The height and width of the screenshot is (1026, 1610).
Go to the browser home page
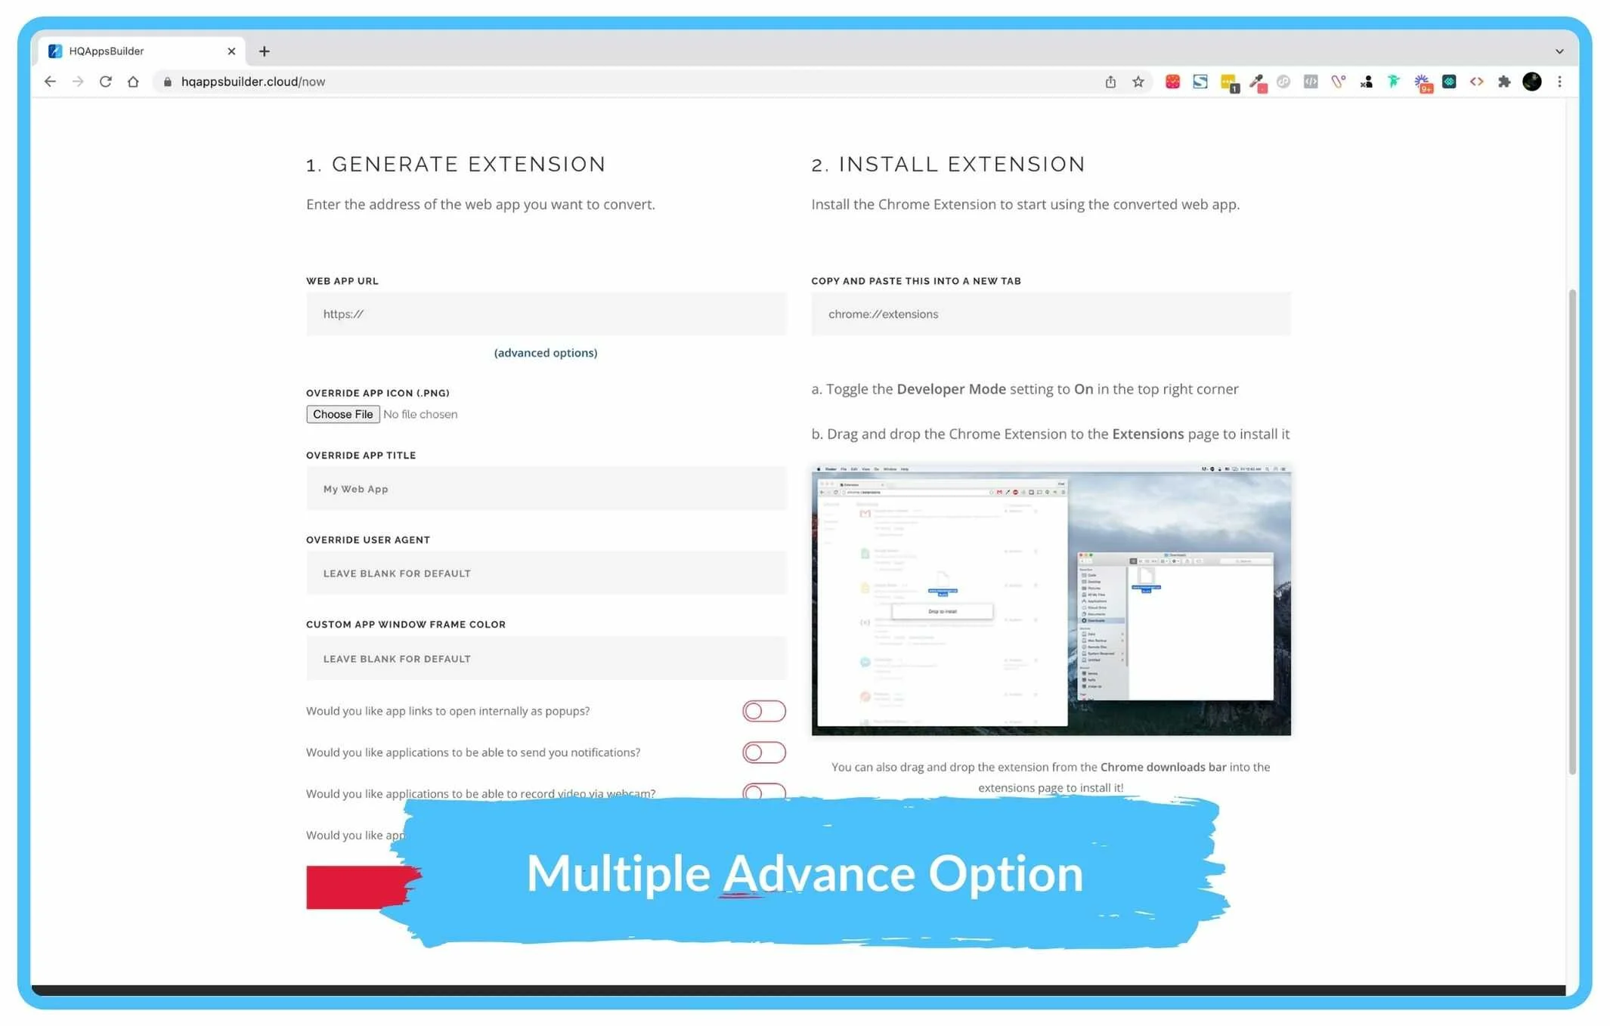pyautogui.click(x=133, y=82)
